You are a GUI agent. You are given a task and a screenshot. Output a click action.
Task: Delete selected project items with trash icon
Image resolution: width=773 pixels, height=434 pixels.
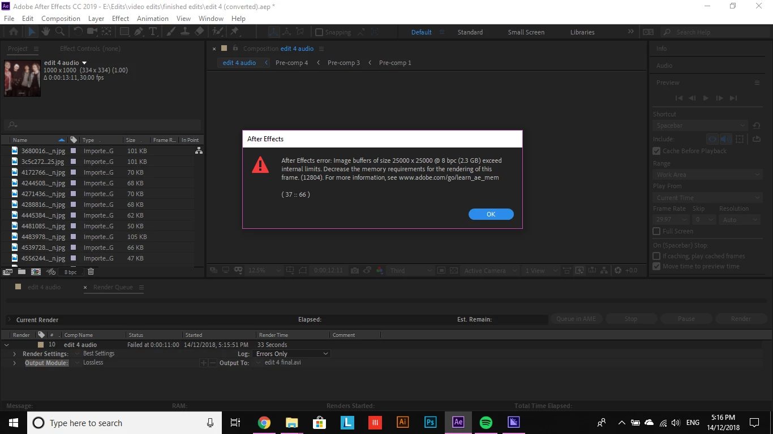(x=91, y=272)
